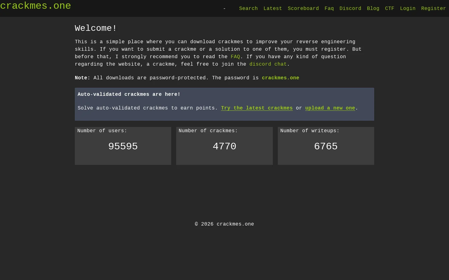Open the Blog navigation link
Viewport: 449px width, 280px height.
coord(373,8)
